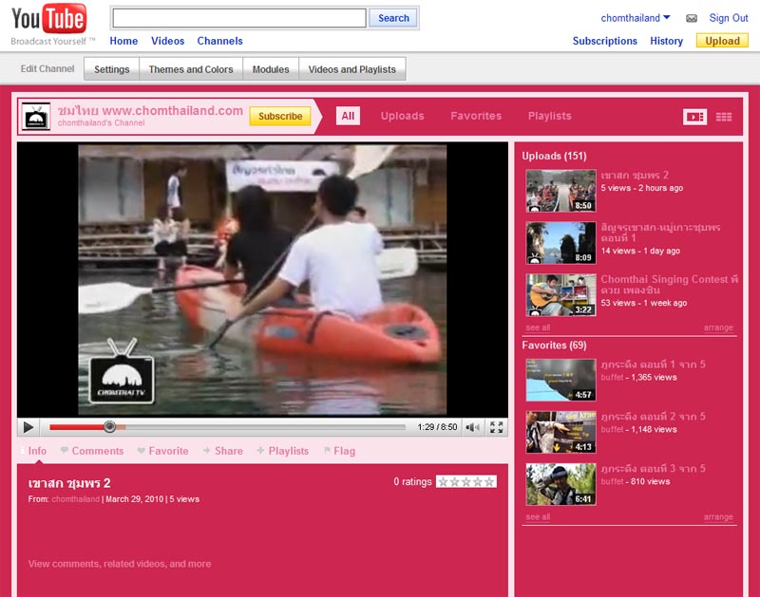
Task: Click arrange under Uploads
Action: (718, 327)
